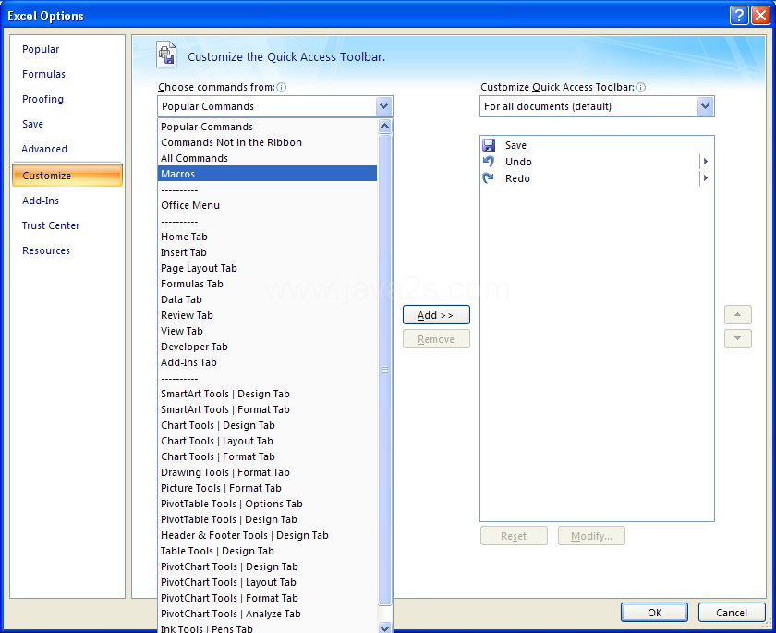Image resolution: width=776 pixels, height=633 pixels.
Task: Click the Redo arrow icon
Action: (x=489, y=178)
